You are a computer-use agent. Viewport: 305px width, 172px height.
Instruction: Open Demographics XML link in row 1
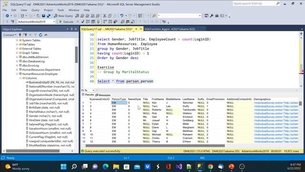coord(276,103)
